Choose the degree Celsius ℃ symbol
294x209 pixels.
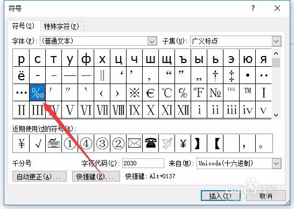click(x=166, y=93)
